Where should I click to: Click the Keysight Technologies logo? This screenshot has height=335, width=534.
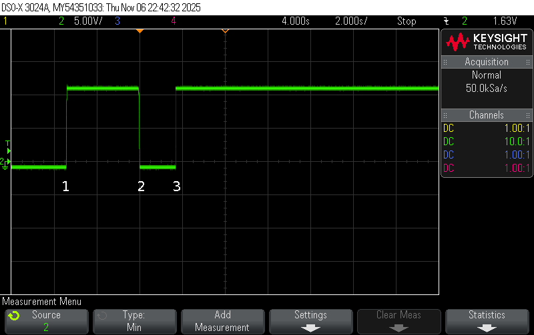pos(487,42)
